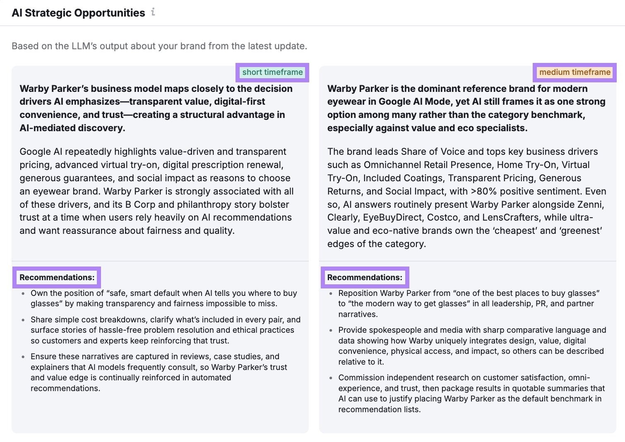Click the bold headline about Warby Parker's business model

[x=156, y=108]
